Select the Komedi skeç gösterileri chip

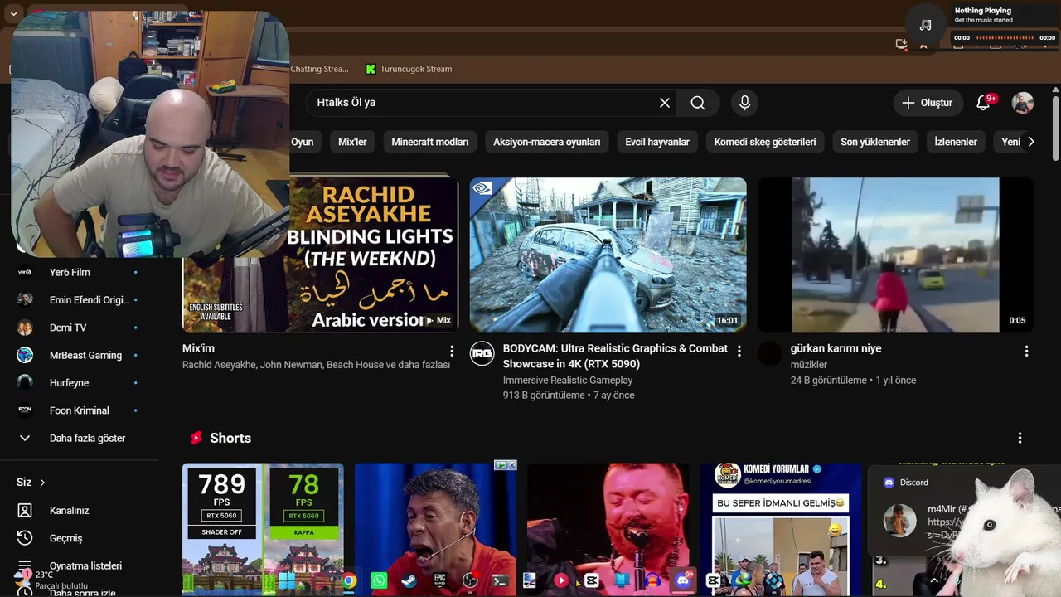[765, 142]
